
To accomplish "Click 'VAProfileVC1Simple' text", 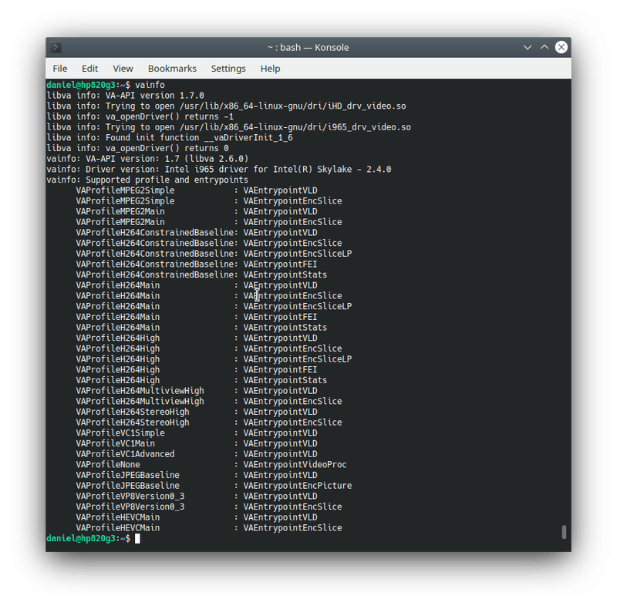I will pos(120,433).
